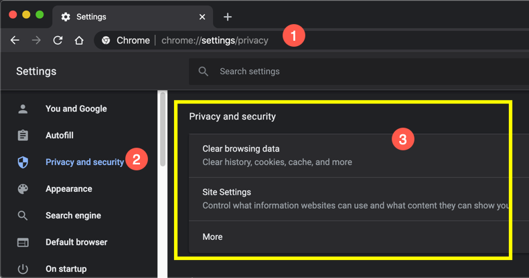Close the Settings tab
Image resolution: width=529 pixels, height=278 pixels.
[x=202, y=17]
